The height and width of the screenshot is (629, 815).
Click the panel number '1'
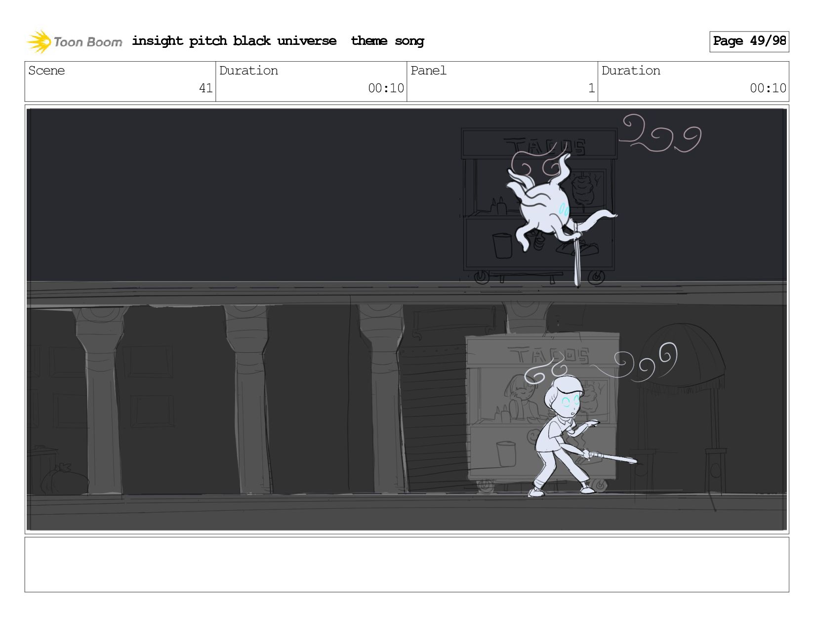[x=591, y=88]
